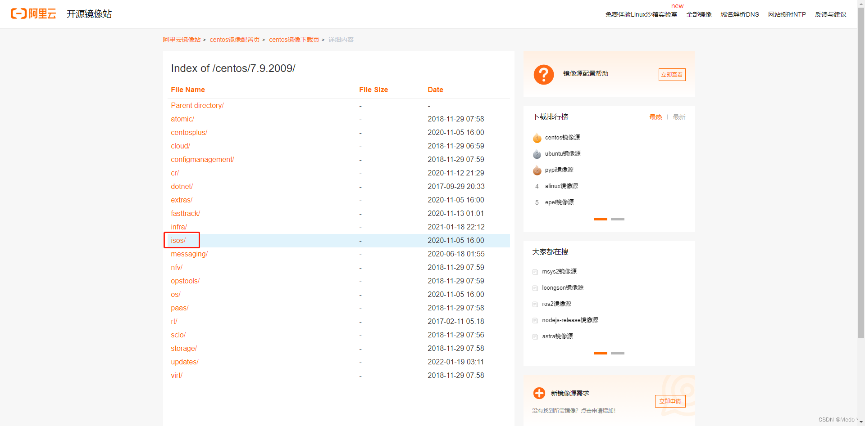Open the messaging/ directory
Viewport: 865px width, 426px height.
(x=189, y=254)
